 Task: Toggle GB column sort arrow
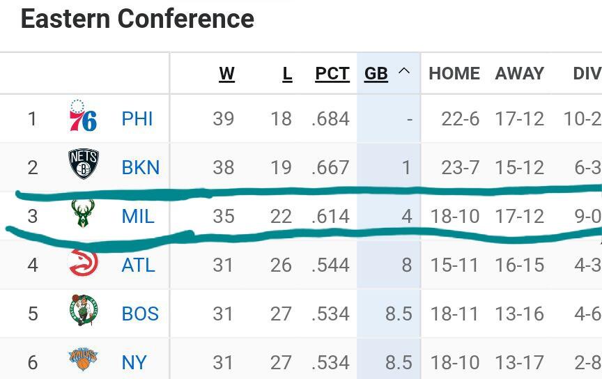point(403,72)
